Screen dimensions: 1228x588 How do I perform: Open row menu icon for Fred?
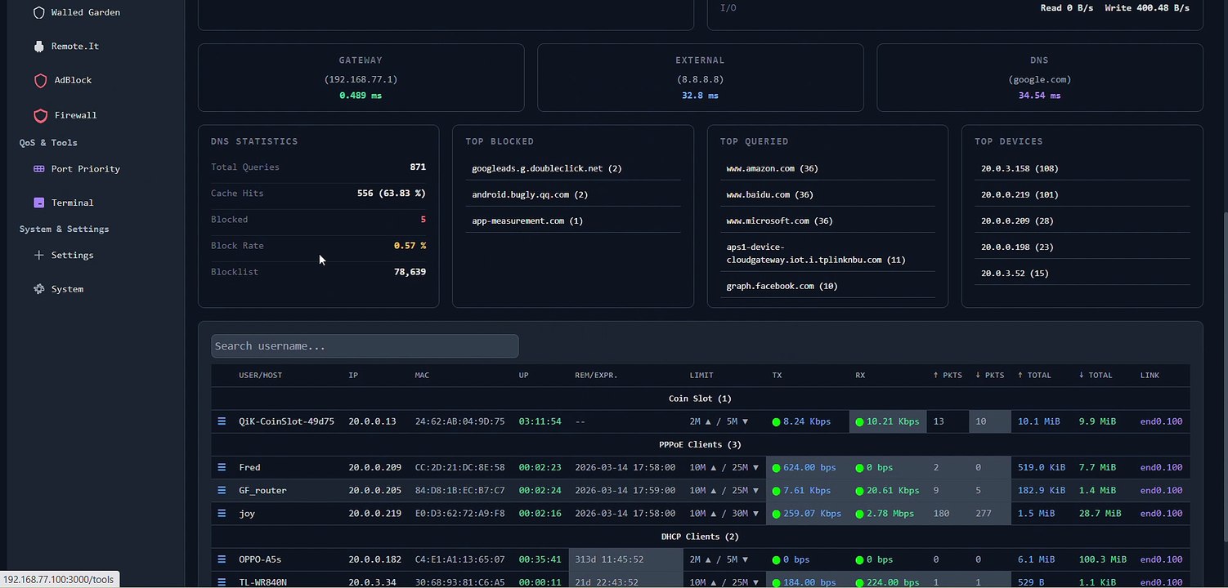click(x=222, y=467)
